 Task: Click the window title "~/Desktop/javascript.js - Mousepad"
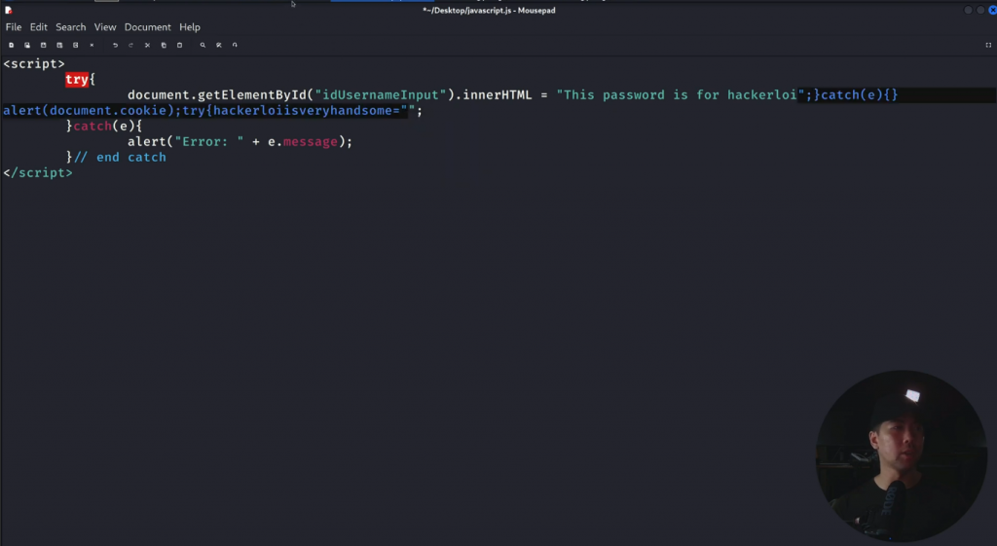(x=489, y=10)
